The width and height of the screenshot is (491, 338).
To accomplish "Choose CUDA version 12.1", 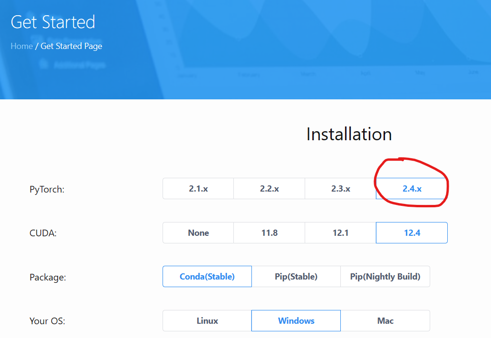I will coord(340,233).
